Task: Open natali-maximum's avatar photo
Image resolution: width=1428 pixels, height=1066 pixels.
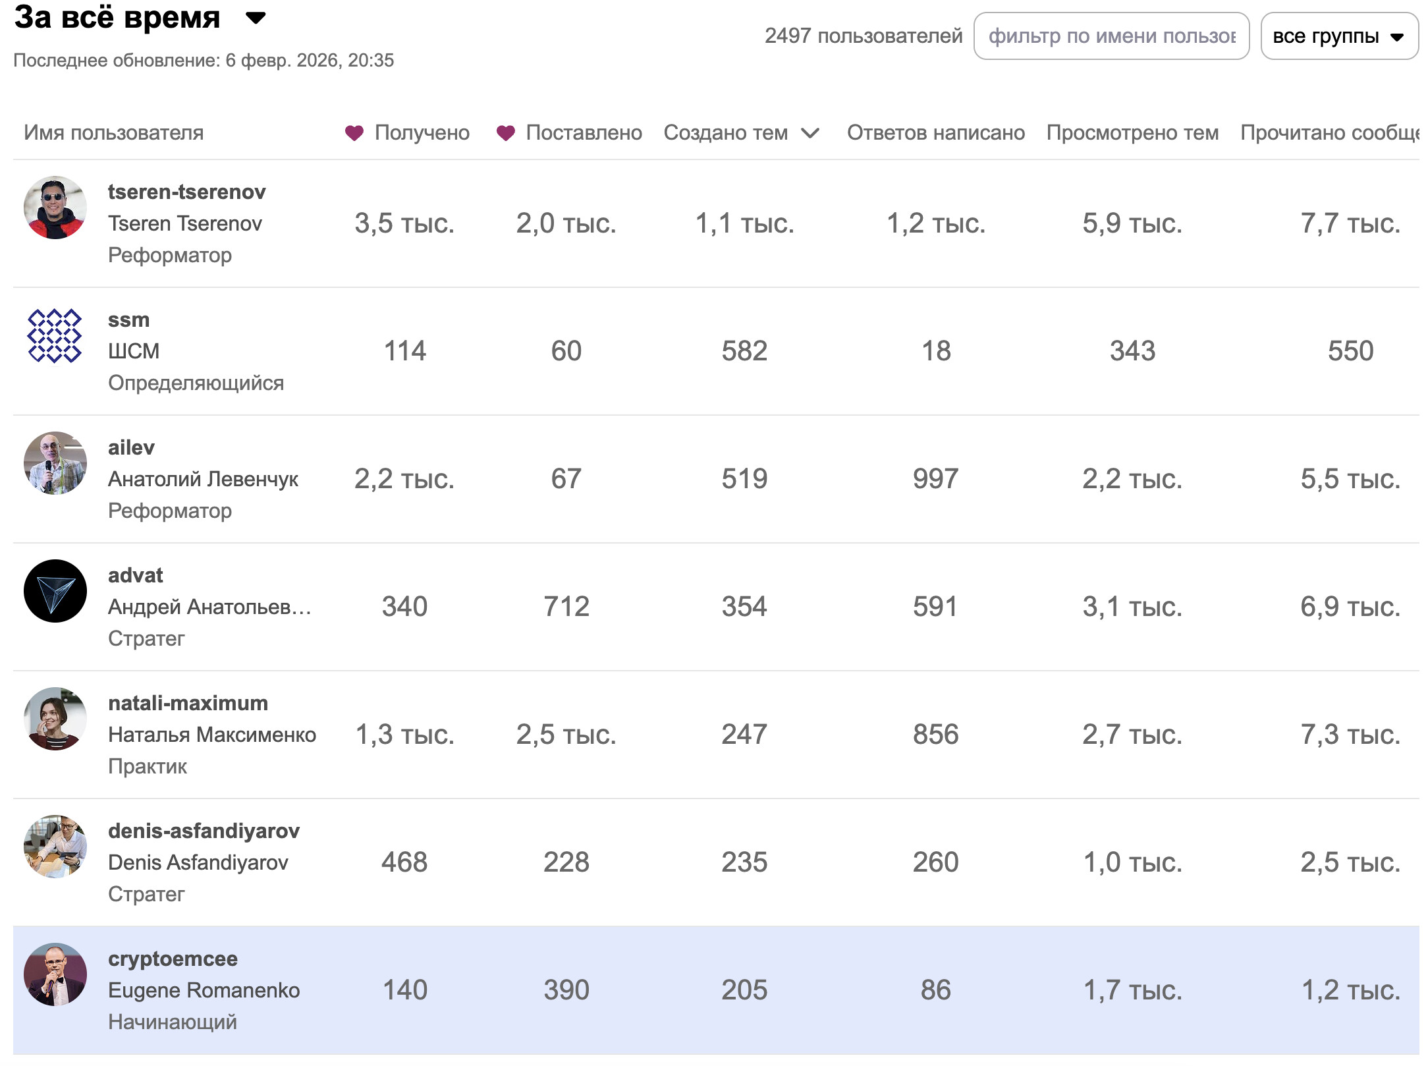Action: click(x=55, y=719)
